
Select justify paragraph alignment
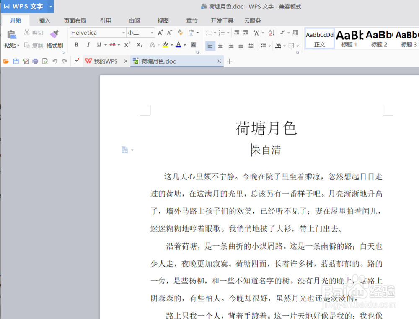point(241,46)
